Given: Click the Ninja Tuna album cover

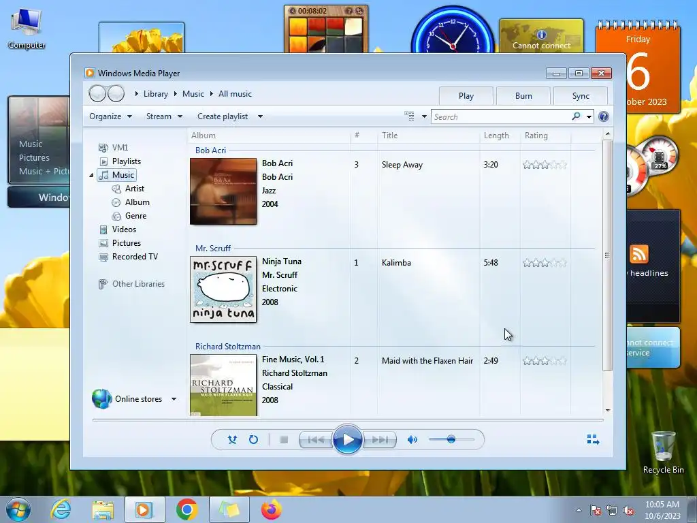Looking at the screenshot, I should click(x=223, y=289).
